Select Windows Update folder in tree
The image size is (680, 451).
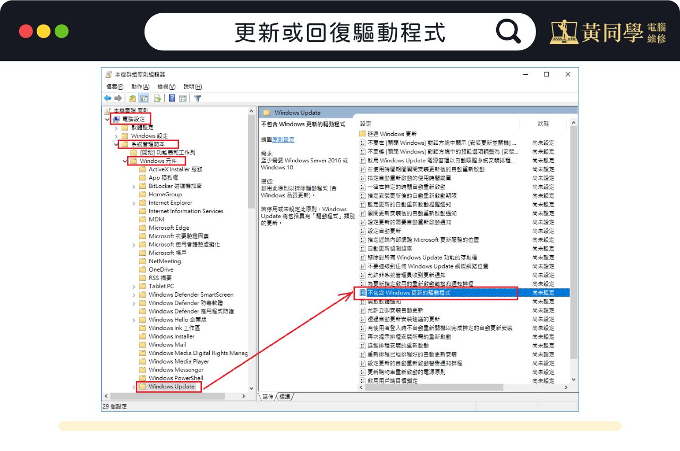tap(172, 387)
